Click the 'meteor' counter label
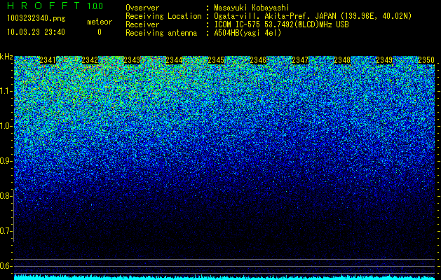Image resolution: width=441 pixels, height=280 pixels. click(x=100, y=22)
